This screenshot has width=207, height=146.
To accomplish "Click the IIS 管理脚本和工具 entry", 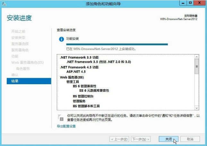I will [x=86, y=106].
